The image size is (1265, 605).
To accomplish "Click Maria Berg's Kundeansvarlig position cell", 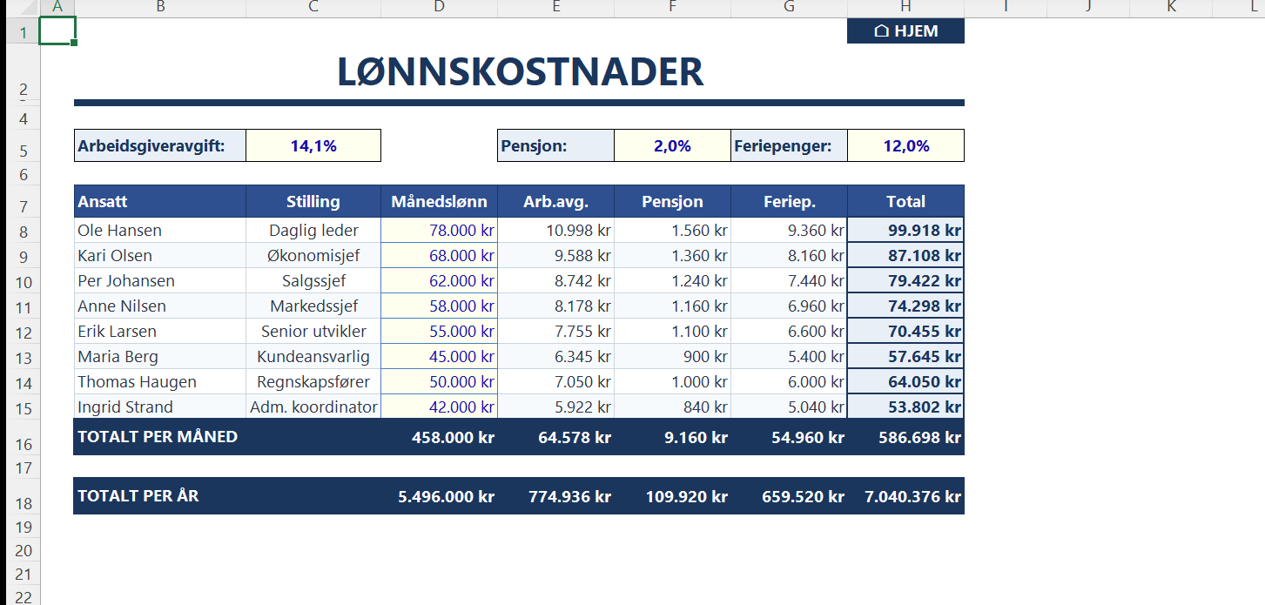I will [313, 357].
